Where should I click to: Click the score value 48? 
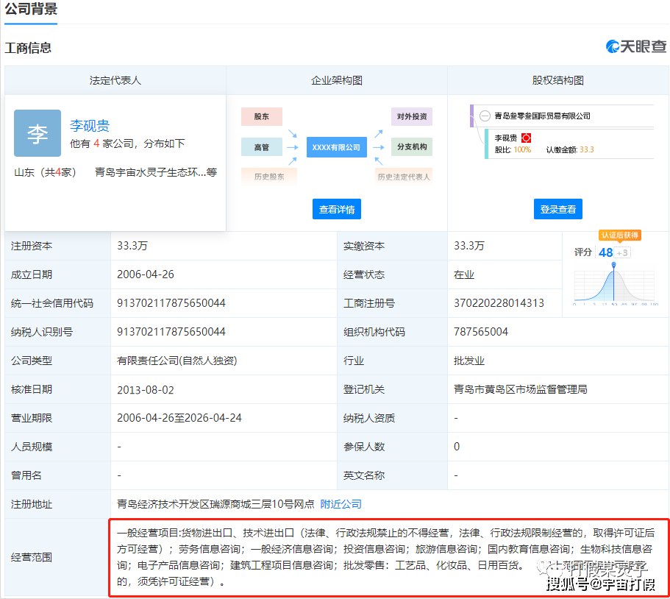coord(605,252)
